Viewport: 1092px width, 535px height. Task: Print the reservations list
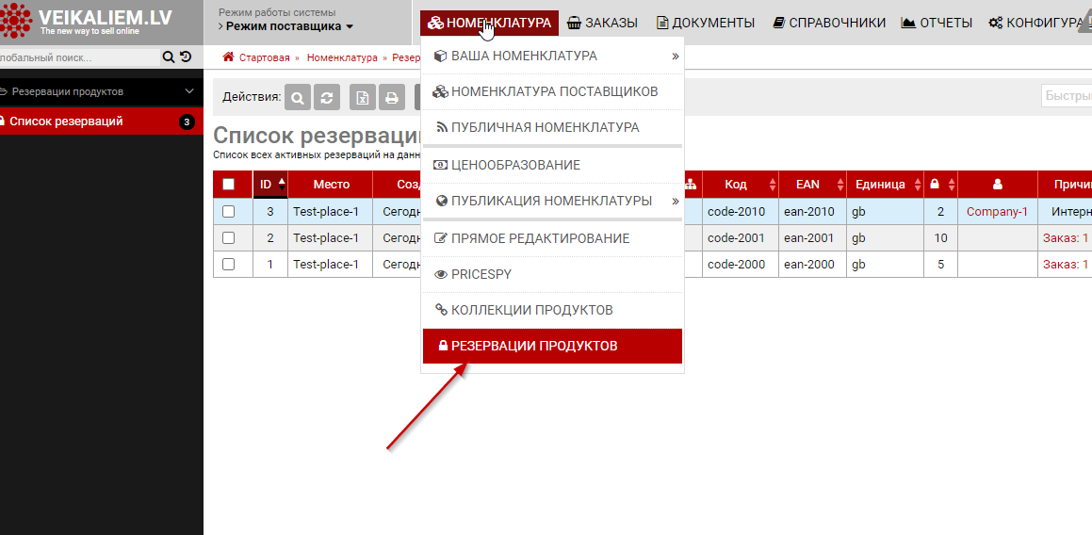click(392, 97)
